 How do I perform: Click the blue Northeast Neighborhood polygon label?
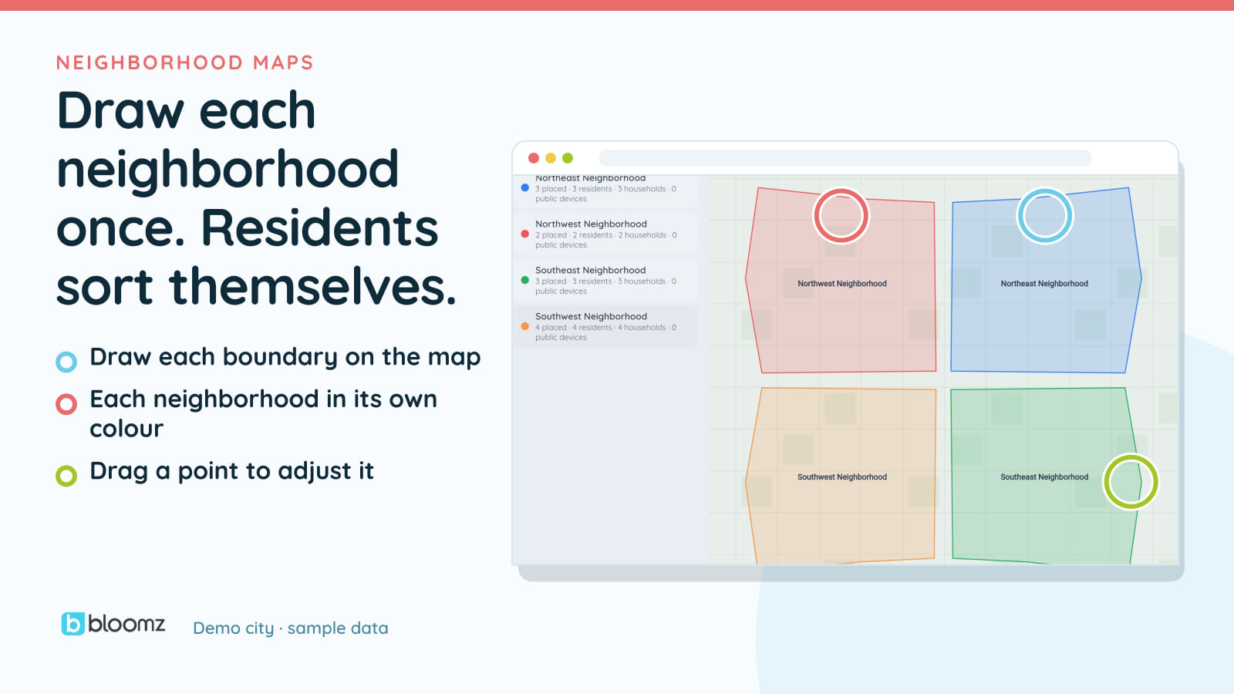pos(1044,284)
